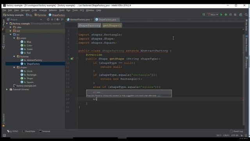This screenshot has height=141, width=250.
Task: Close the ShapeFactory.java tab
Action: pyautogui.click(x=118, y=20)
